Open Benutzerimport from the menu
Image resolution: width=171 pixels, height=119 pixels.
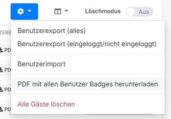[x=41, y=64]
